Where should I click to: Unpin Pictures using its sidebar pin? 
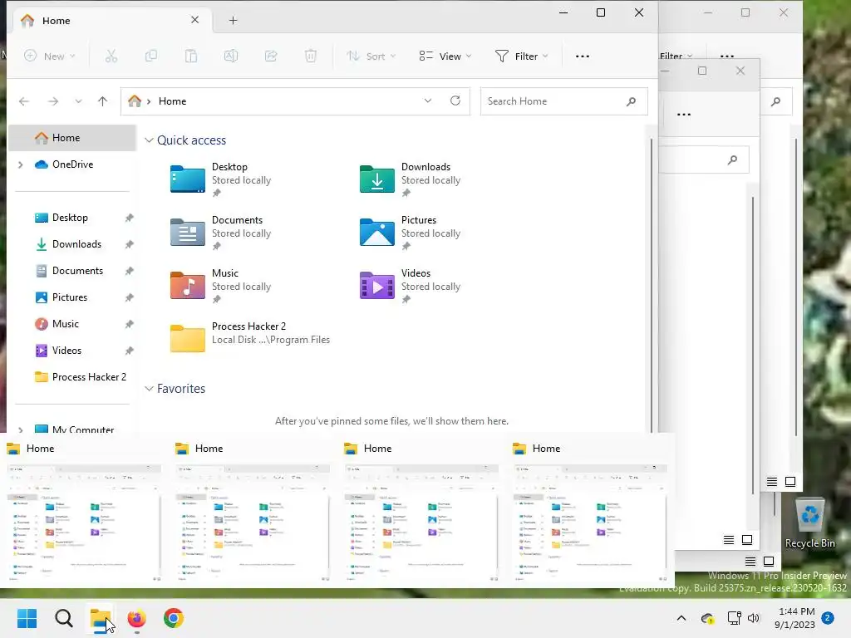pos(129,297)
